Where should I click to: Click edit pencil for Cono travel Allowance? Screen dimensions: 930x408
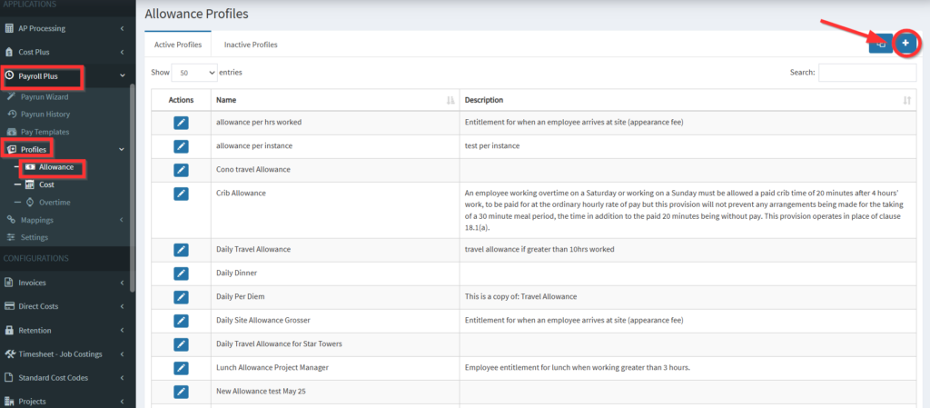tap(181, 169)
